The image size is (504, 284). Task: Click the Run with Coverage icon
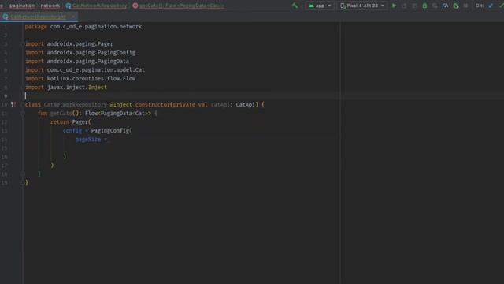coord(435,6)
